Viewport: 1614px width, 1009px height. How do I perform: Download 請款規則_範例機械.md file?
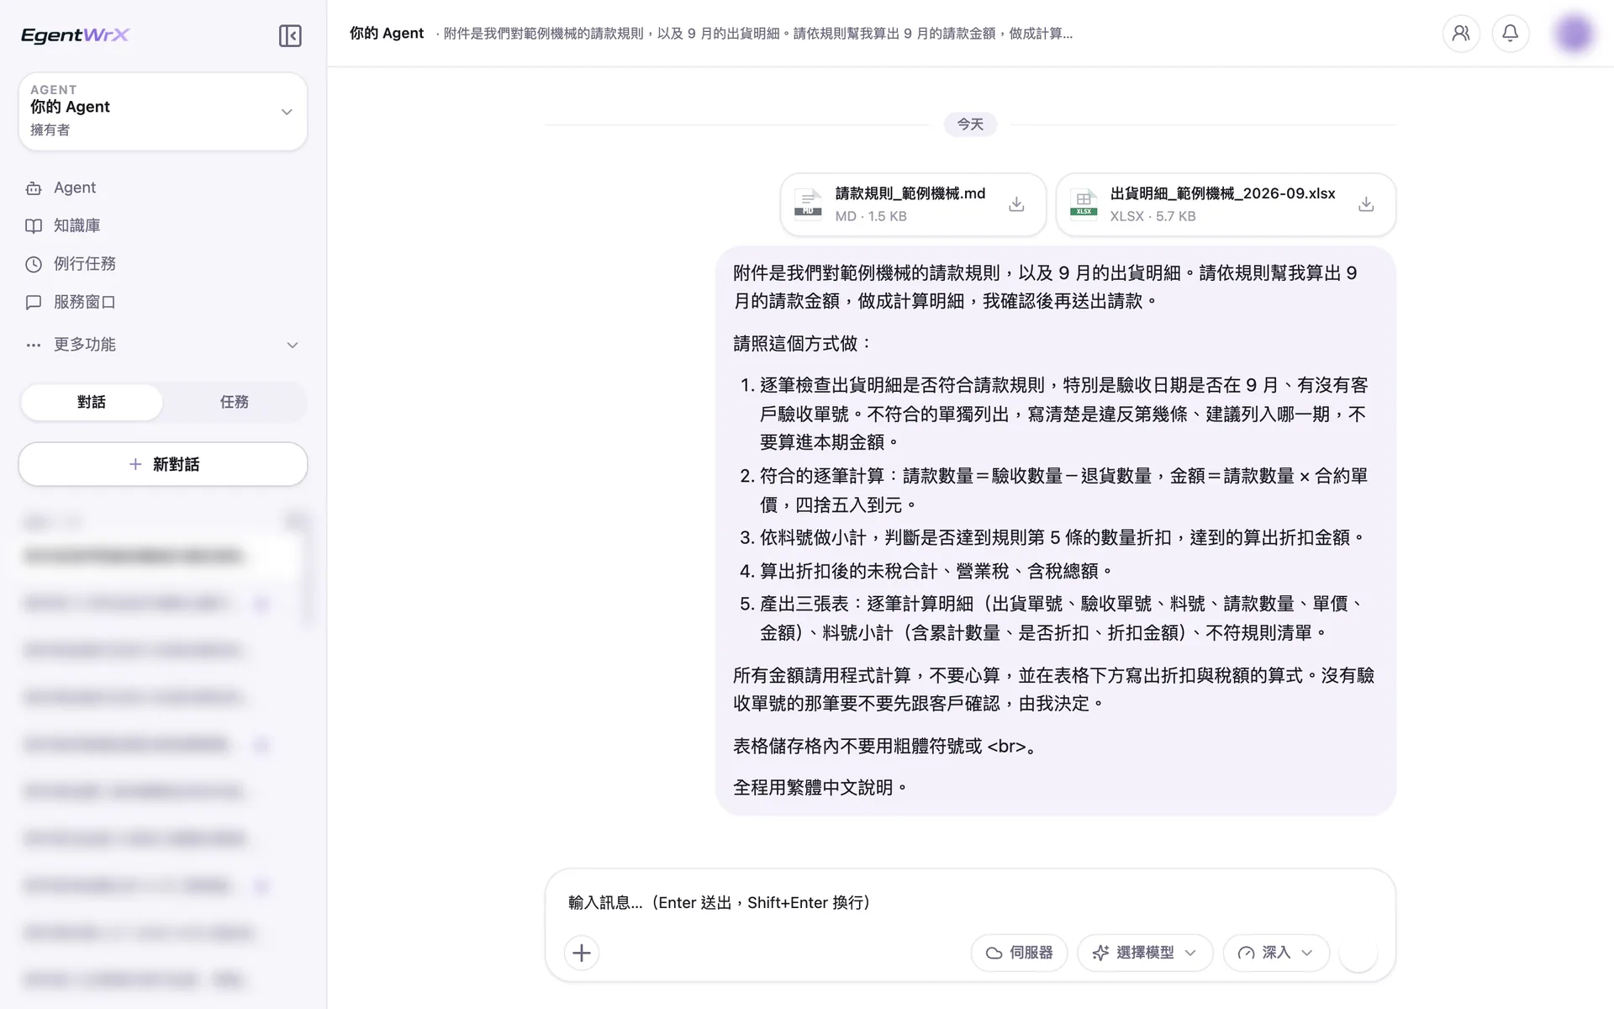coord(1016,204)
